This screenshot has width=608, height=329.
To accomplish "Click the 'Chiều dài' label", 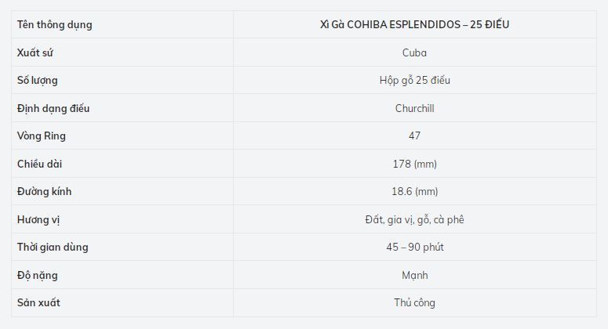I will coord(40,164).
